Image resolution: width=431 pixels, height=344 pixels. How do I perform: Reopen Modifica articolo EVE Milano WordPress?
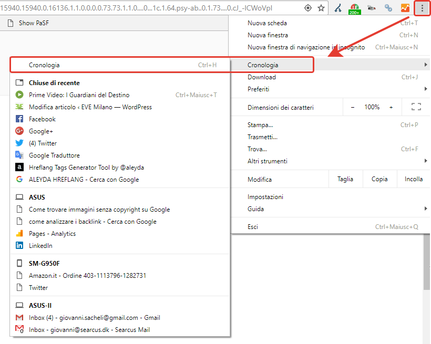point(120,107)
